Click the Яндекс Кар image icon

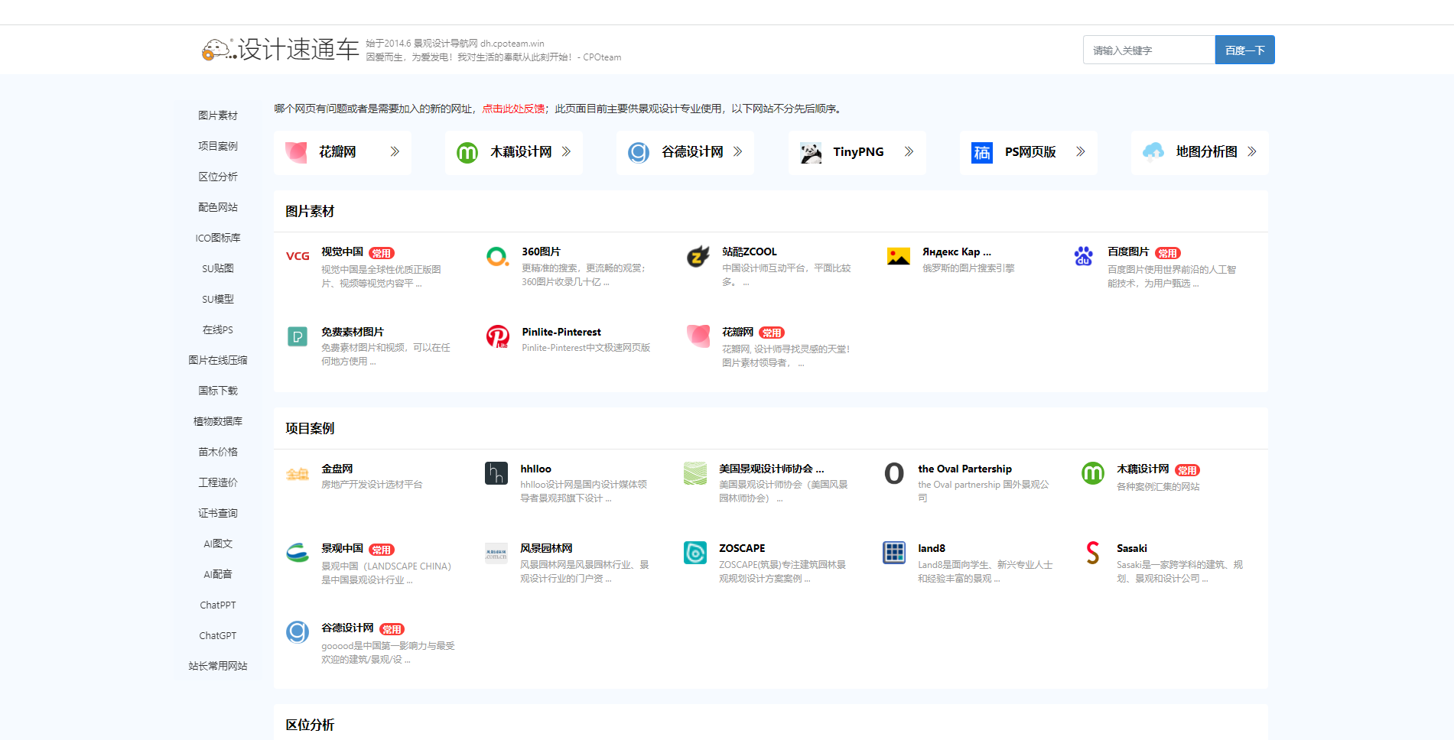point(898,256)
